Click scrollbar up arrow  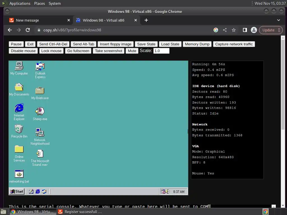(283, 38)
